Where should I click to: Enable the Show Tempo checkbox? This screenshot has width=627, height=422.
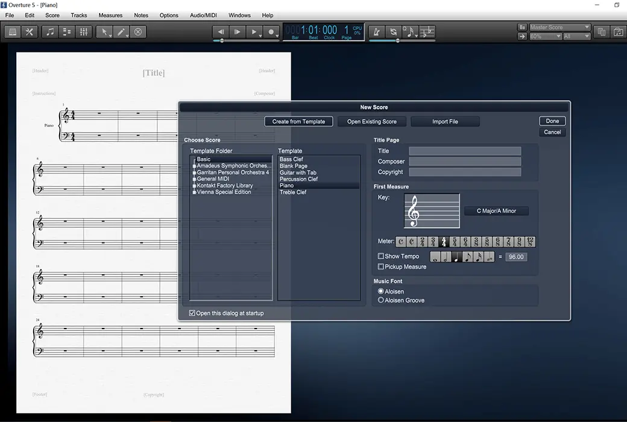[x=380, y=256]
